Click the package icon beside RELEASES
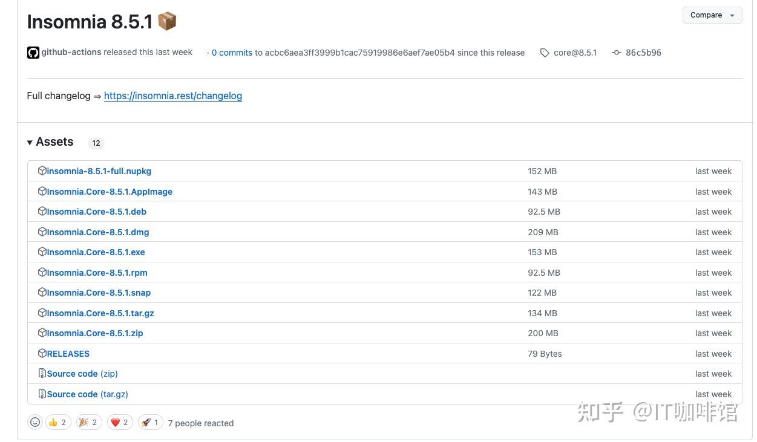 tap(42, 353)
